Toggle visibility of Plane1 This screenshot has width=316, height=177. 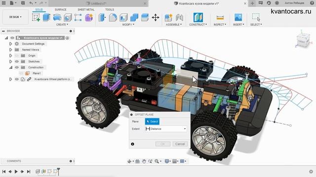[21, 73]
